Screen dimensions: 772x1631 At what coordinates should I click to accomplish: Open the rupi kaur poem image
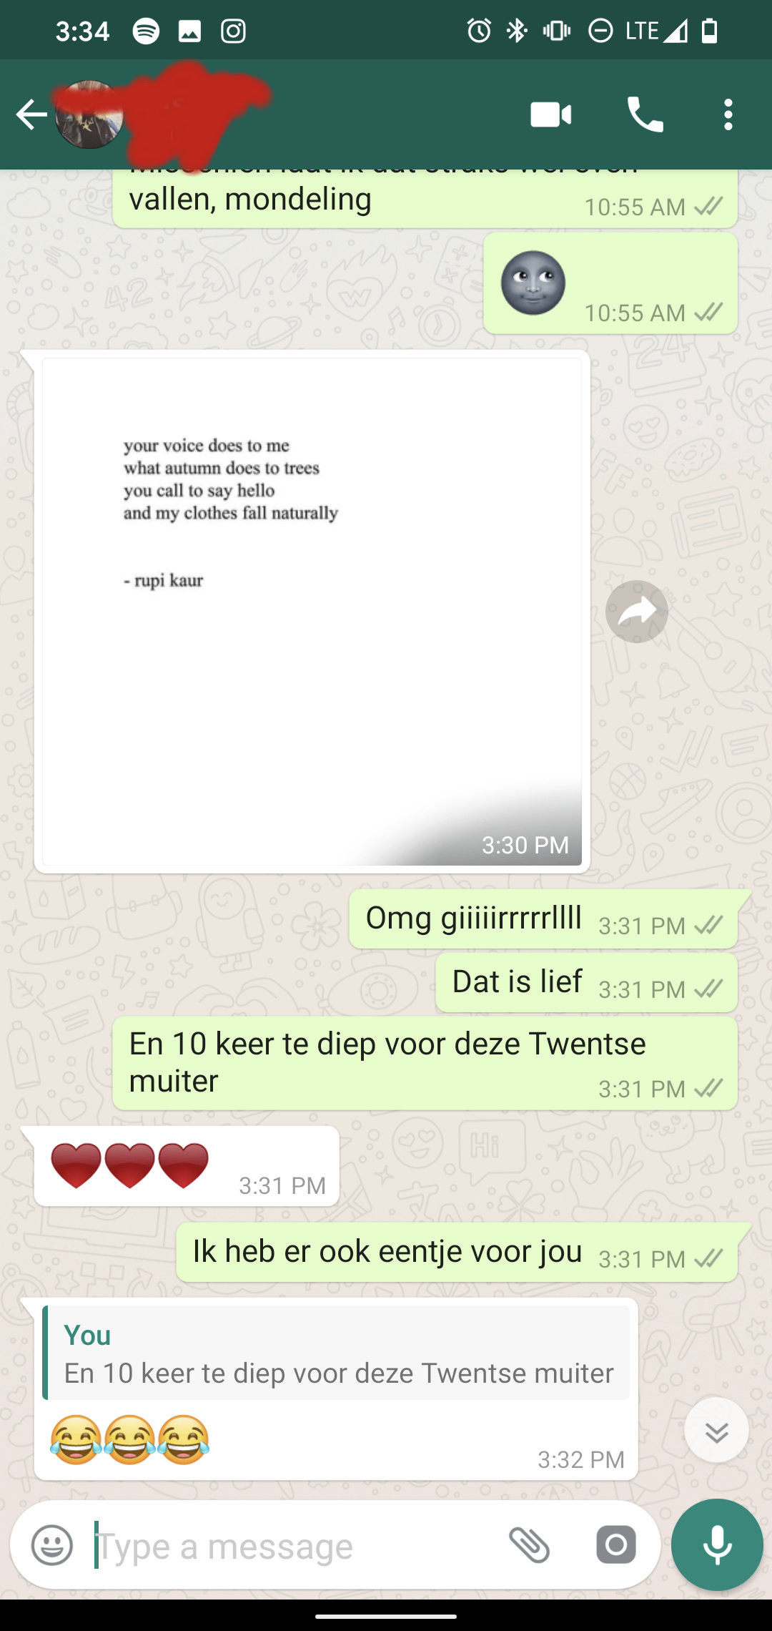pyautogui.click(x=312, y=612)
